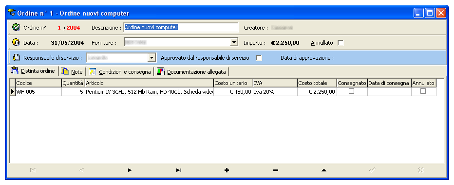
Task: Select the € 450,00 unit cost cell
Action: click(233, 92)
